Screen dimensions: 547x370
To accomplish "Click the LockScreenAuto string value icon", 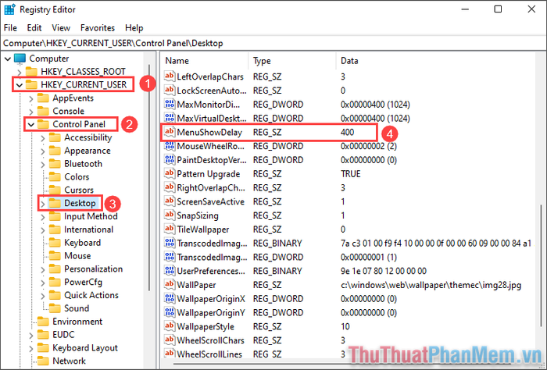I will pos(170,91).
